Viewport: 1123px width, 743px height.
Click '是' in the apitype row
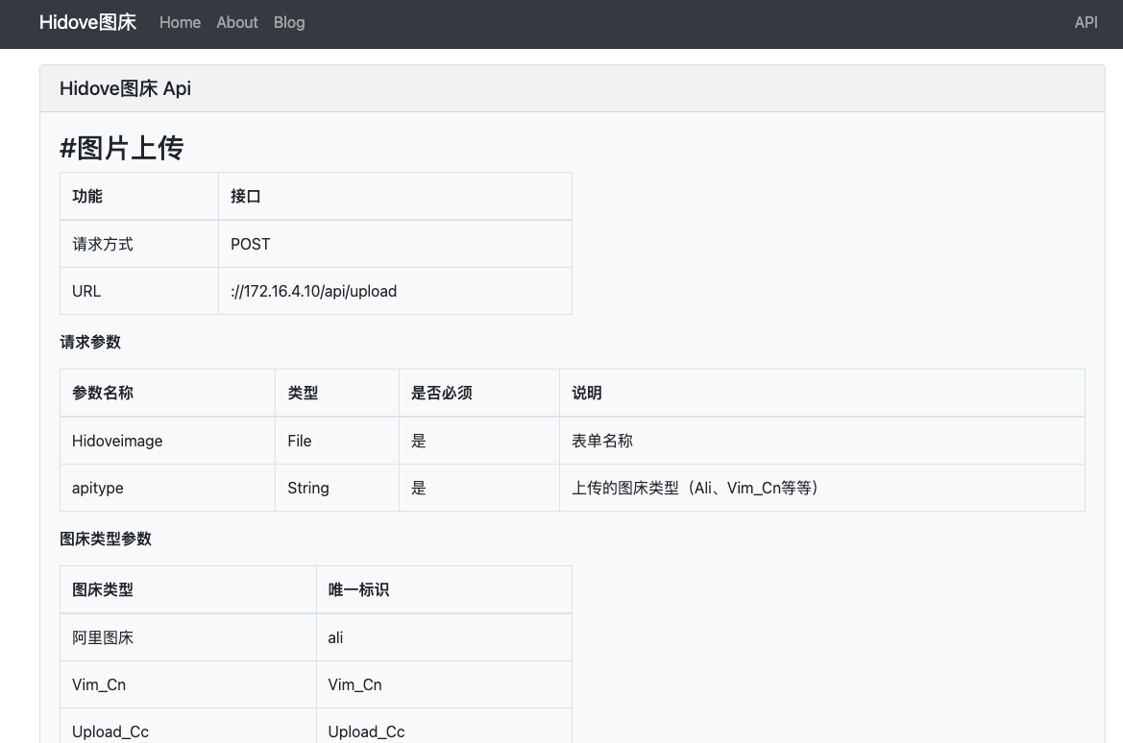coord(479,489)
